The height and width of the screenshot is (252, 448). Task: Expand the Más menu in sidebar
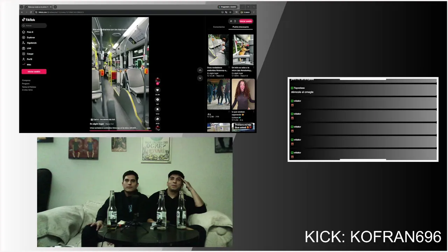(27, 65)
